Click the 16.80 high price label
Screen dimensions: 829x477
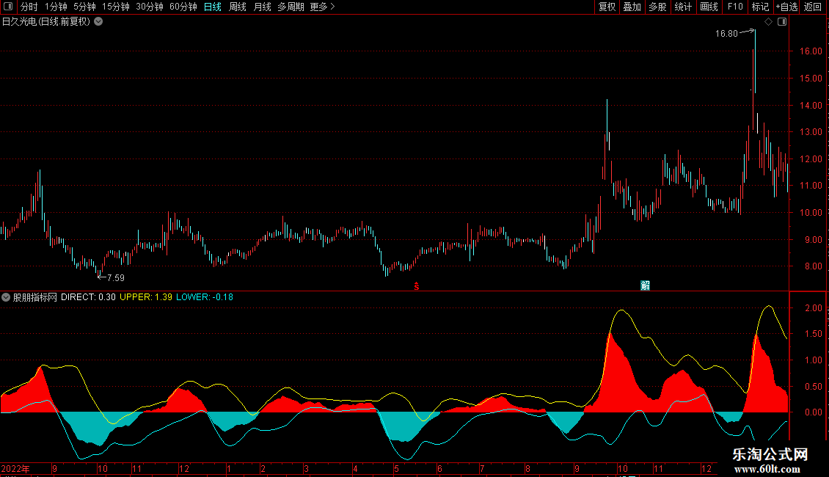click(x=726, y=34)
